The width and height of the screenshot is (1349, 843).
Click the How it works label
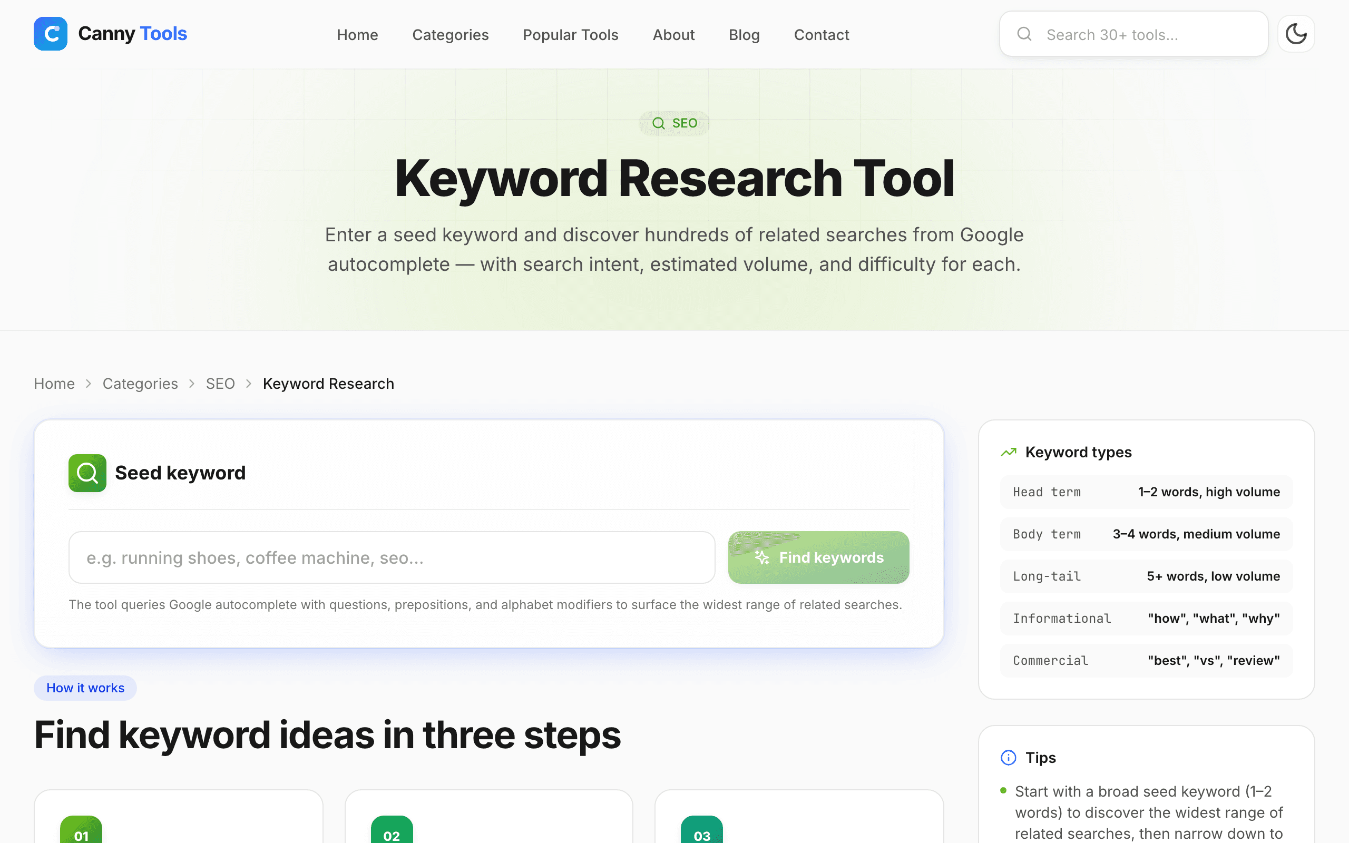pyautogui.click(x=85, y=688)
